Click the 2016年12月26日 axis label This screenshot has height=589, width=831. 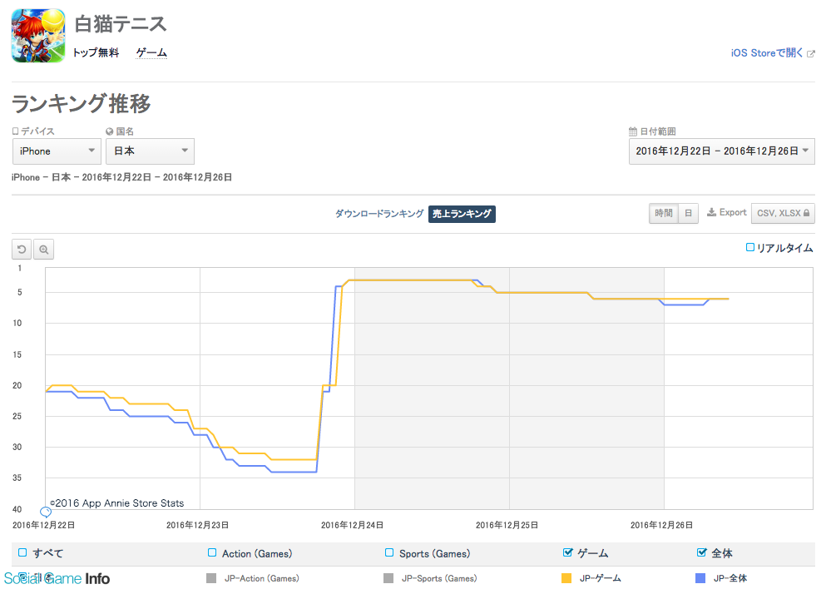tap(661, 525)
